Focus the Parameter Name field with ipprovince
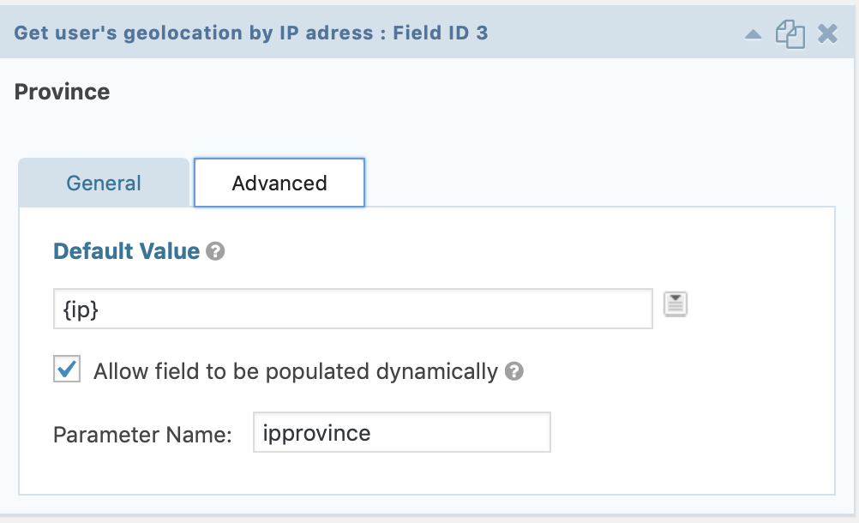Image resolution: width=859 pixels, height=523 pixels. pyautogui.click(x=401, y=433)
